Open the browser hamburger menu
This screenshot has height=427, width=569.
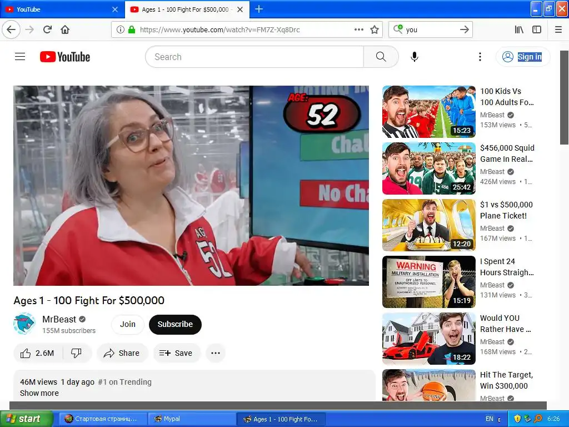(x=558, y=29)
